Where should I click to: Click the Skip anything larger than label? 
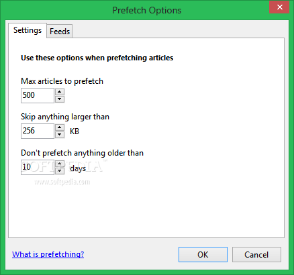click(x=65, y=117)
